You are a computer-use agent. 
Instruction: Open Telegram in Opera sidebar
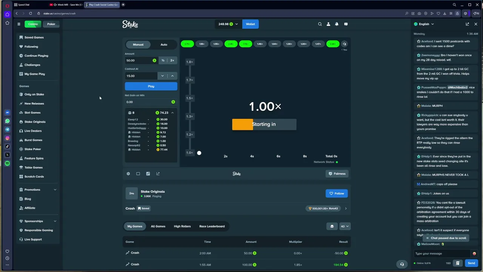tap(7, 130)
